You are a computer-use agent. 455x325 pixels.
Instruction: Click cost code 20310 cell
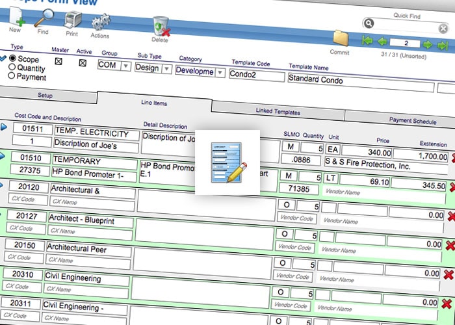pos(23,274)
